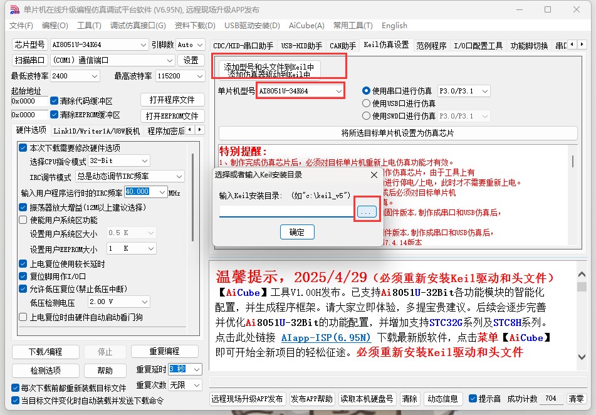Click 起始地址 0x0000 code address field
Image resolution: width=596 pixels, height=415 pixels.
click(x=29, y=101)
